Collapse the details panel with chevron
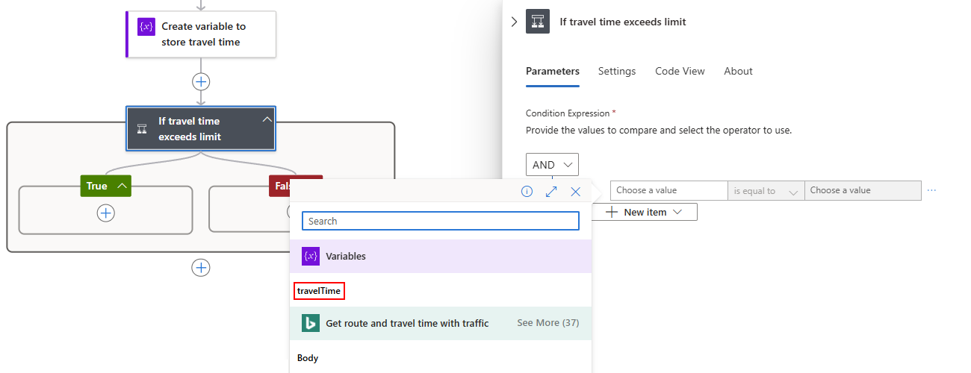The image size is (971, 373). [x=514, y=22]
